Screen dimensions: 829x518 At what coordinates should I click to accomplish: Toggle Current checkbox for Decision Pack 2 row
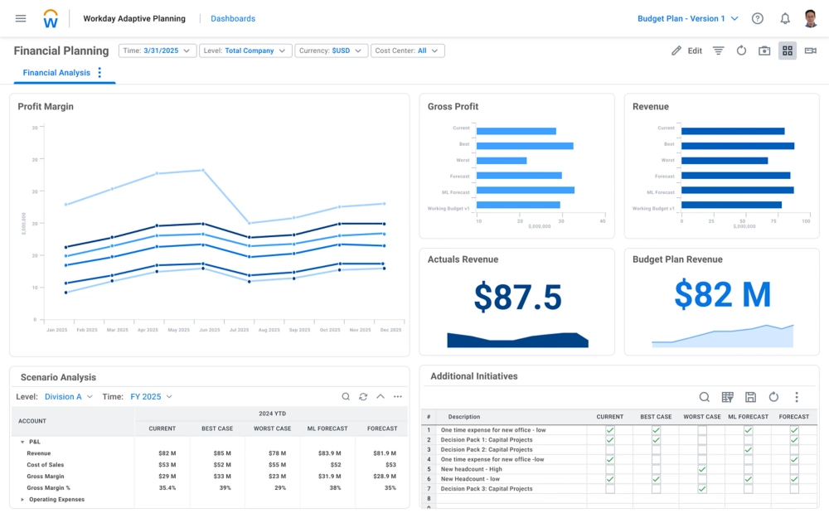tap(610, 450)
